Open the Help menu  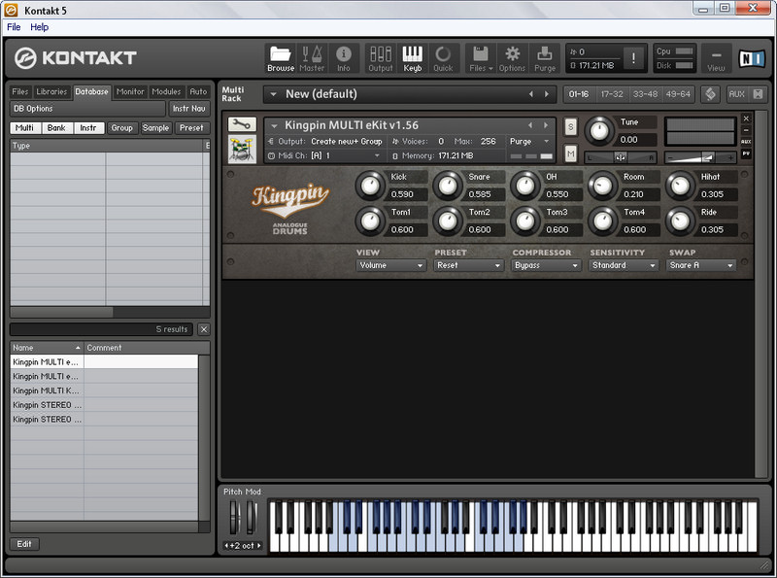(x=39, y=27)
